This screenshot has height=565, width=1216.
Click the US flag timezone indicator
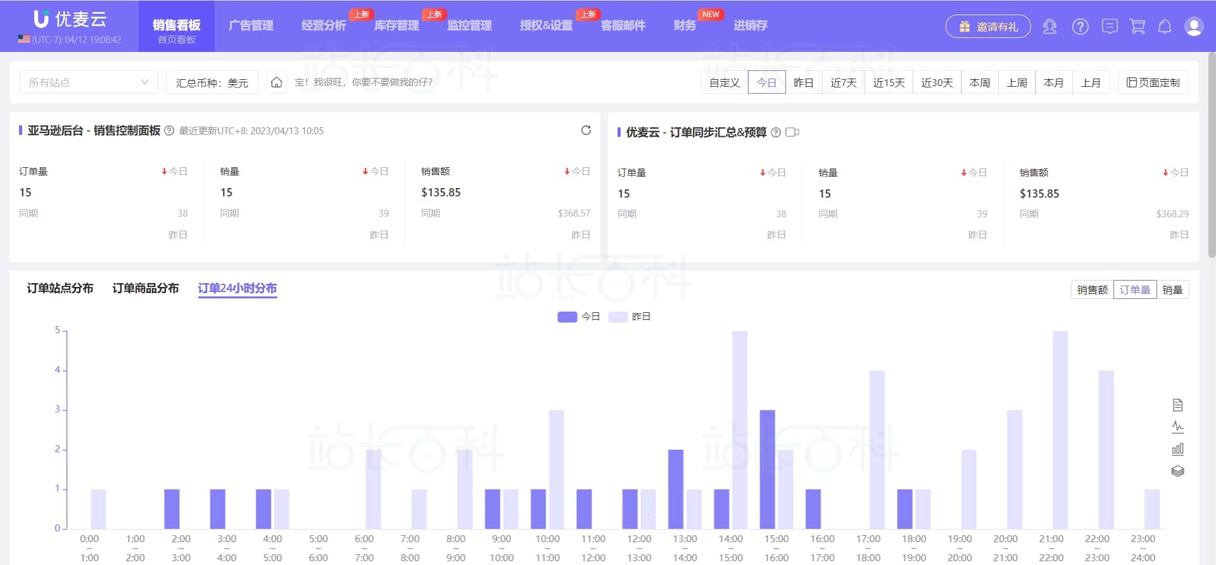tap(24, 39)
